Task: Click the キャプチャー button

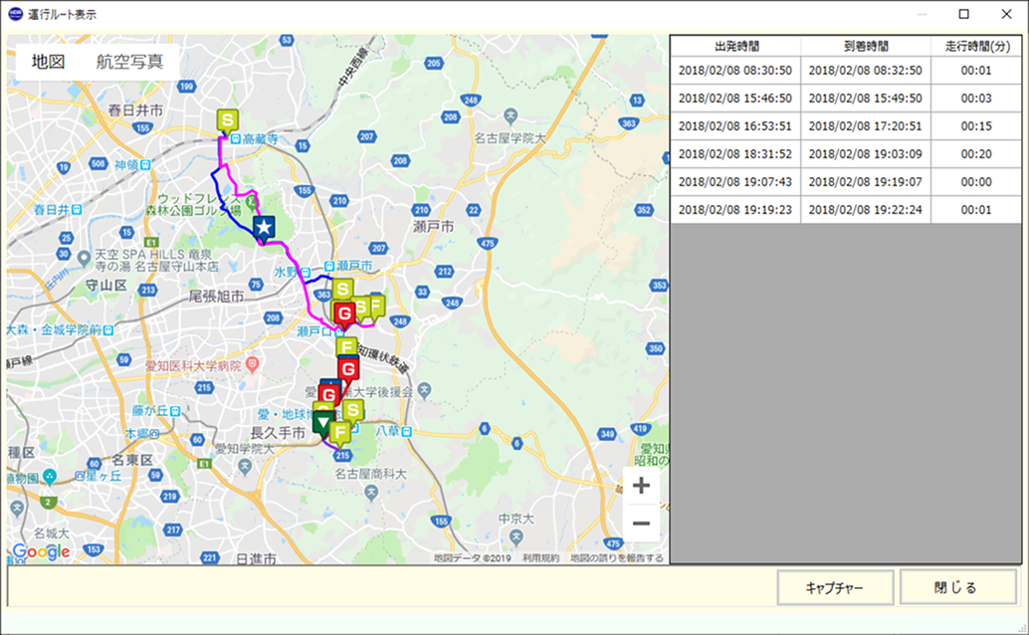Action: click(835, 587)
